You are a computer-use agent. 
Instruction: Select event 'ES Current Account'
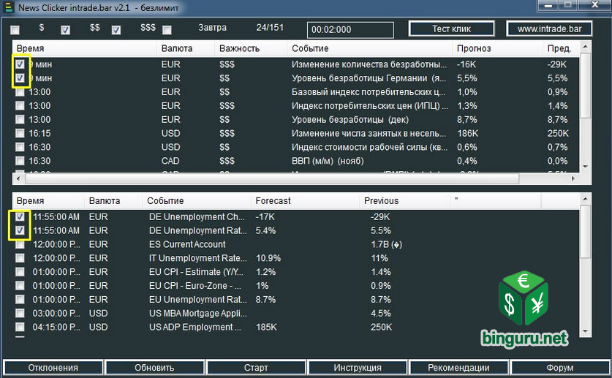(x=187, y=244)
